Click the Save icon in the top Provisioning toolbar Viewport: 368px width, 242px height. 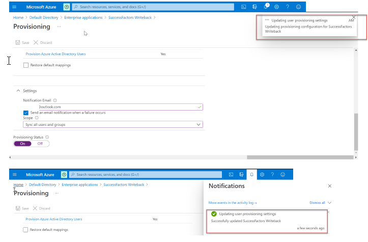(x=18, y=42)
